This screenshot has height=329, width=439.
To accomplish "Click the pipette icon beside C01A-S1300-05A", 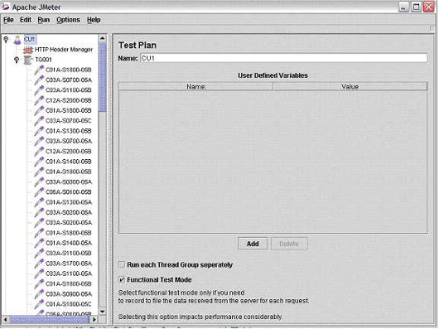I will pos(39,202).
